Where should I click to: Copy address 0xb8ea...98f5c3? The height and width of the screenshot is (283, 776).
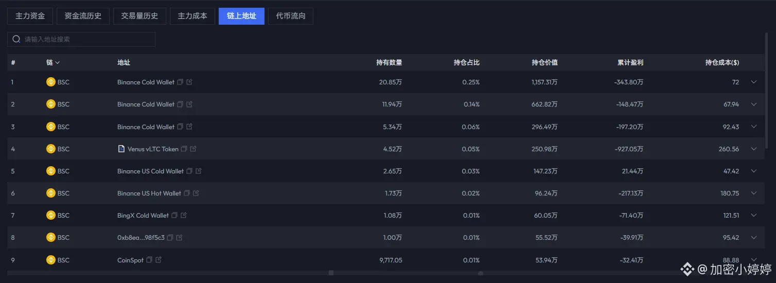coord(170,238)
